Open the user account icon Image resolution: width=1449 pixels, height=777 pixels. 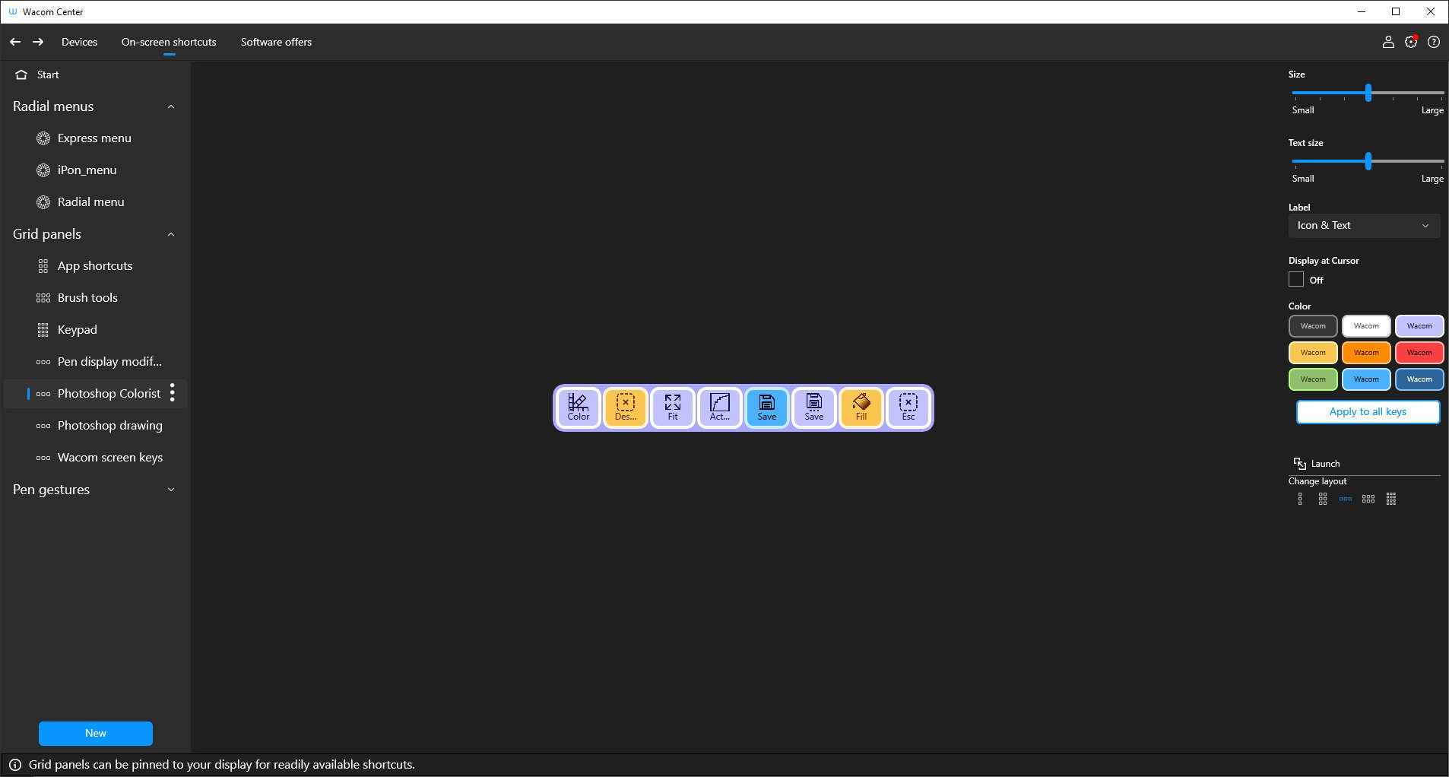click(x=1388, y=42)
